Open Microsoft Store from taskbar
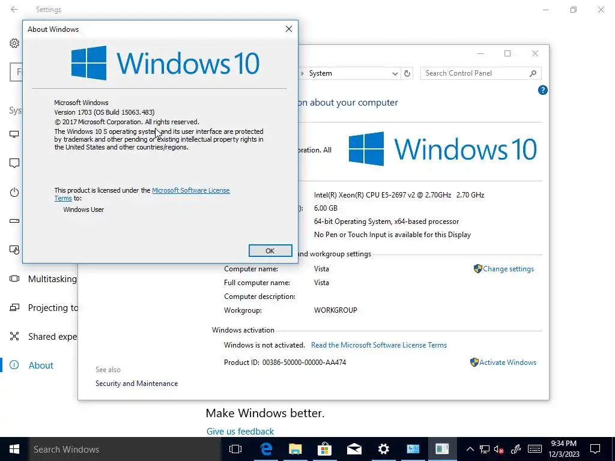This screenshot has height=461, width=615. pos(324,449)
